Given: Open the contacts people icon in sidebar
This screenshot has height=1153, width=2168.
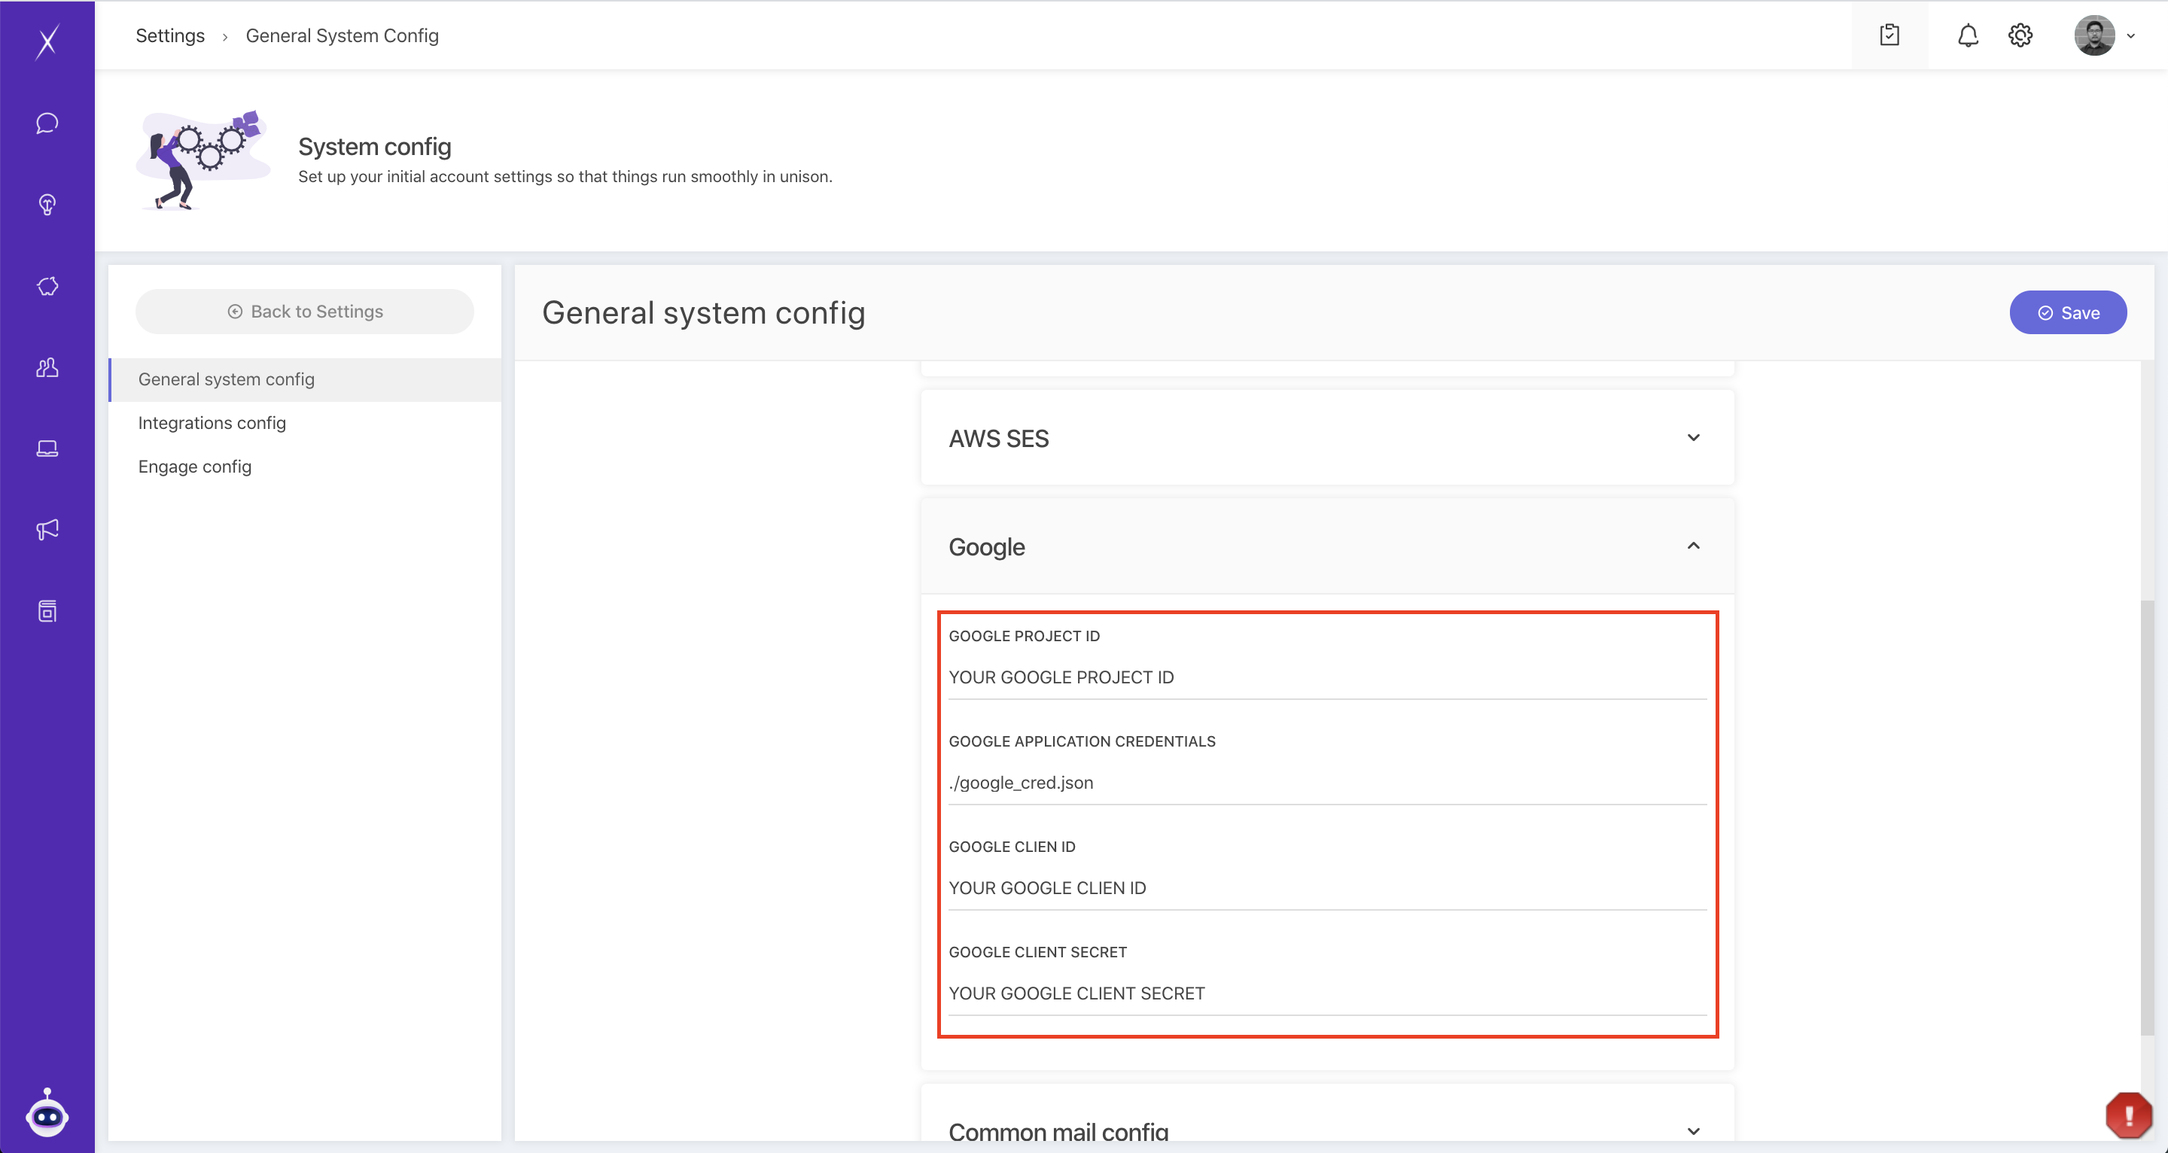Looking at the screenshot, I should pyautogui.click(x=47, y=368).
